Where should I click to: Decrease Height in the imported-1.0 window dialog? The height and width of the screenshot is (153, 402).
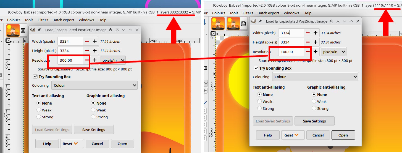coord(87,51)
